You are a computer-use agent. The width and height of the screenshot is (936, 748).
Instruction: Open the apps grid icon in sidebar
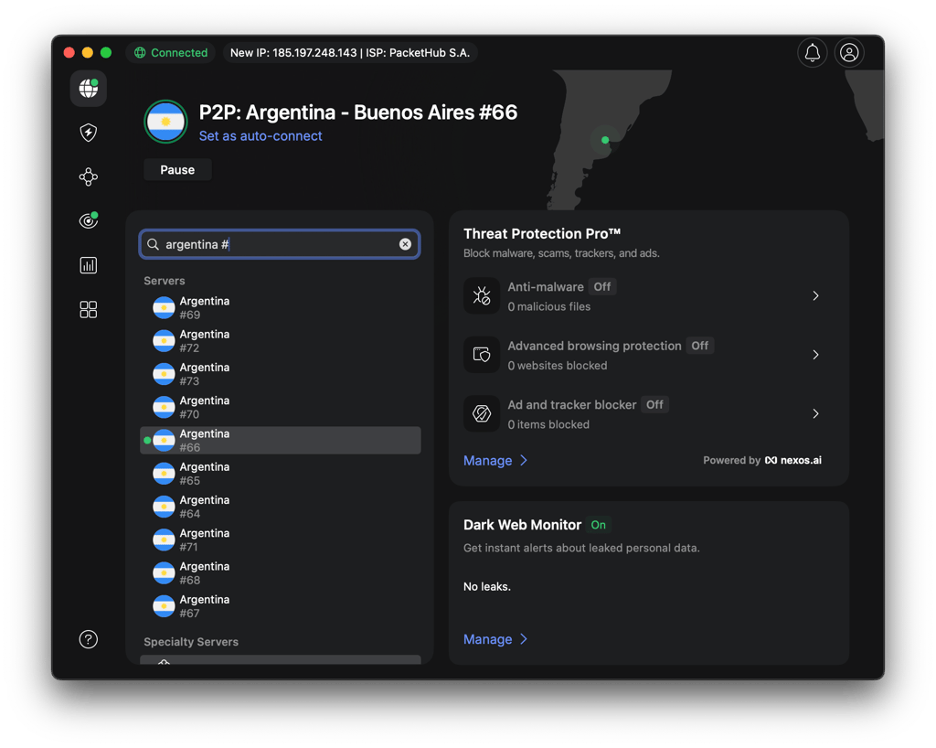(89, 309)
